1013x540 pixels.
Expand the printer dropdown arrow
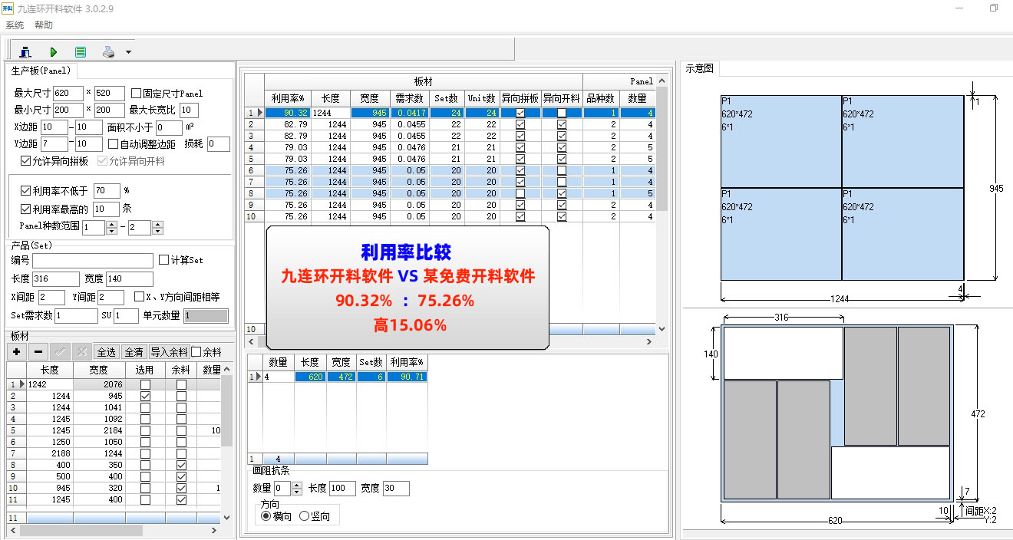pyautogui.click(x=128, y=52)
